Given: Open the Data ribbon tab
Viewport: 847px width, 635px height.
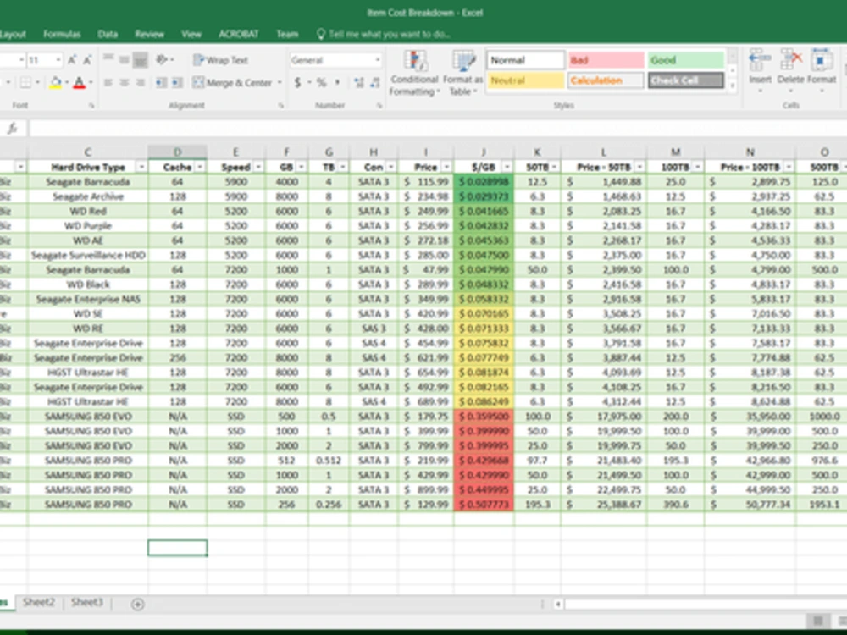Looking at the screenshot, I should [x=108, y=34].
